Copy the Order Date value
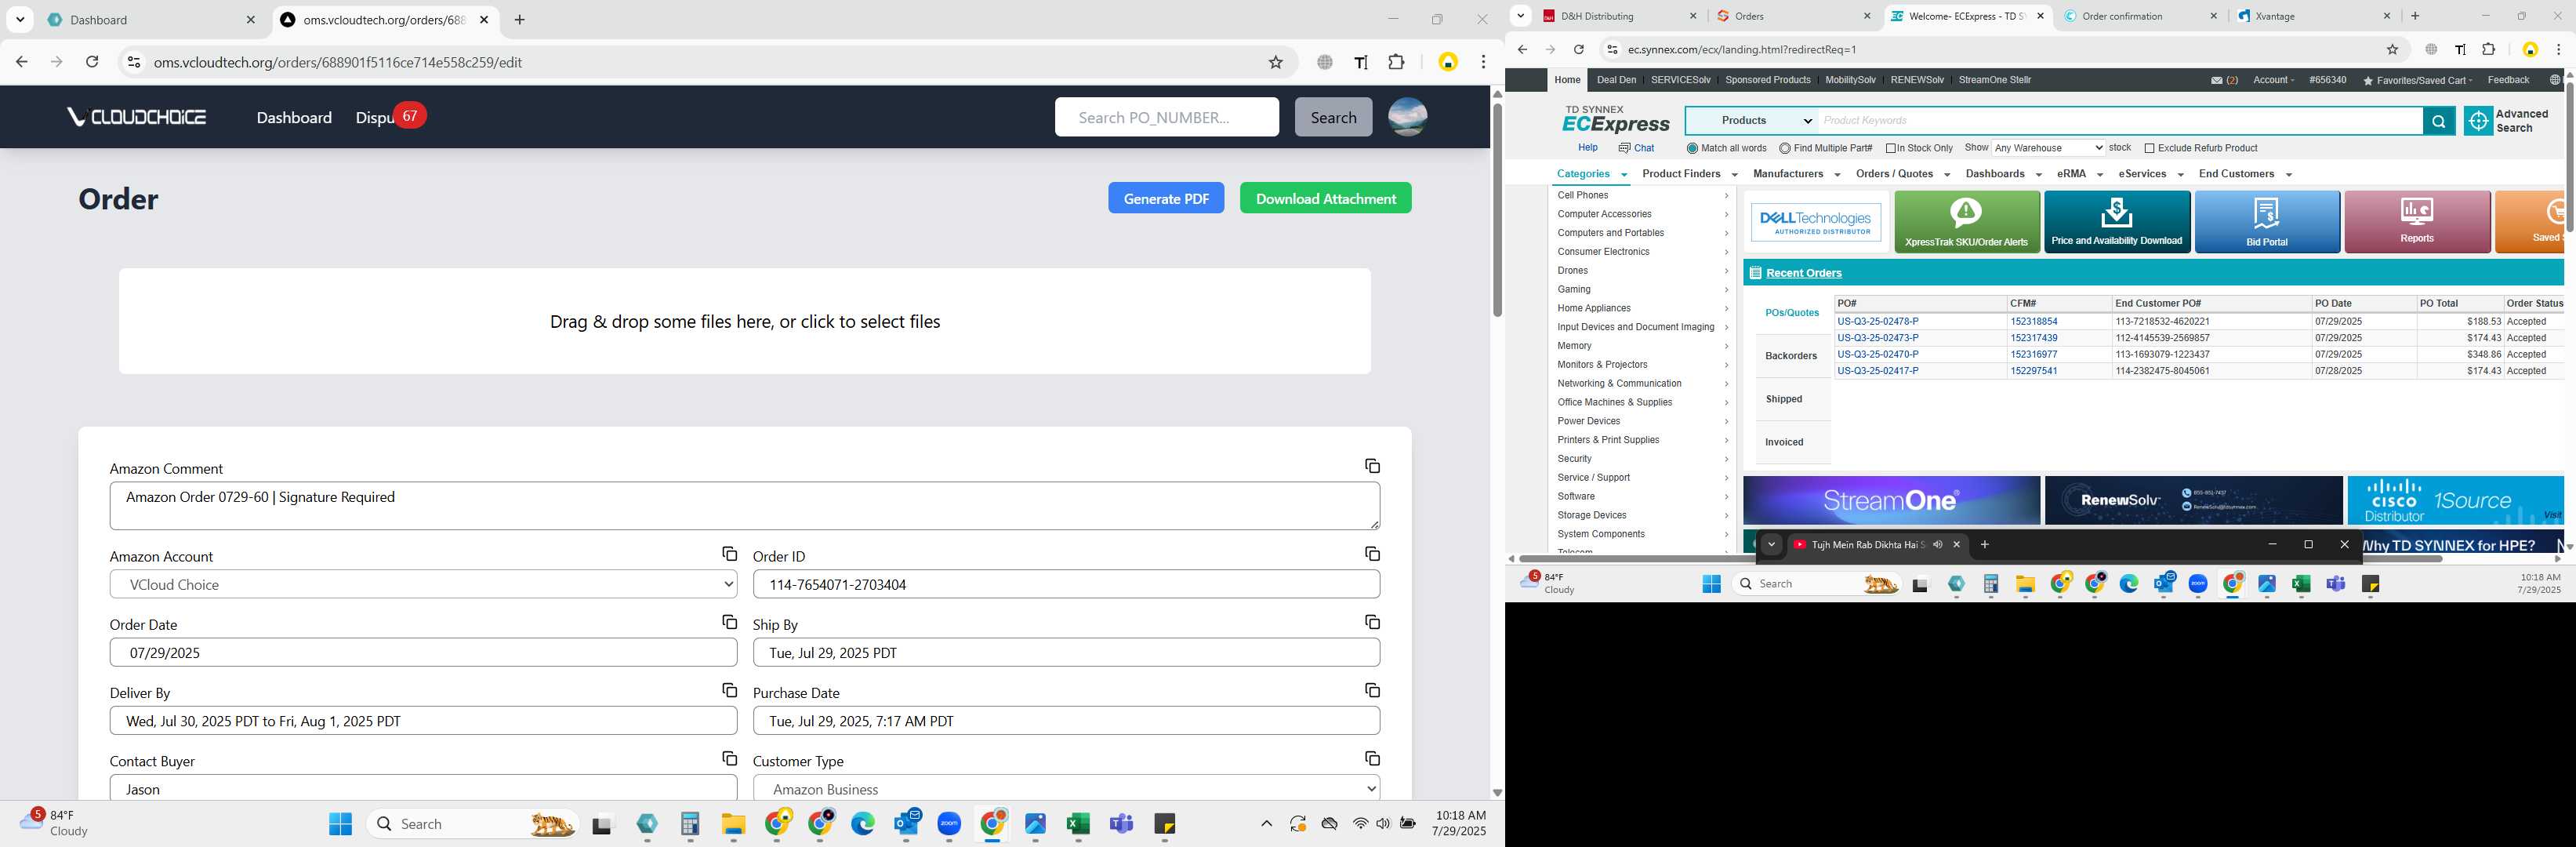 tap(729, 622)
